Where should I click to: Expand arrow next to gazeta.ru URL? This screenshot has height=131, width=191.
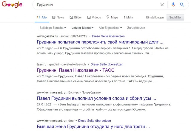point(90,36)
